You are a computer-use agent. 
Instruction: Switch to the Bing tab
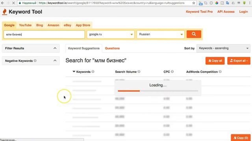click(39, 25)
